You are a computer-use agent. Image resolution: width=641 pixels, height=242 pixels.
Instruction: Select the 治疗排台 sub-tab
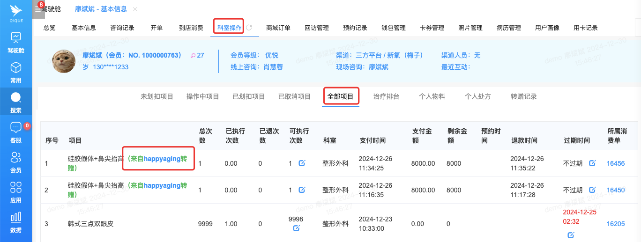(x=386, y=96)
